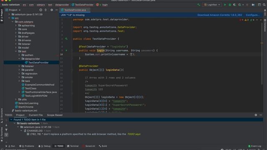This screenshot has height=150, width=267.
Task: Expand the driver package
Action: (x=16, y=37)
